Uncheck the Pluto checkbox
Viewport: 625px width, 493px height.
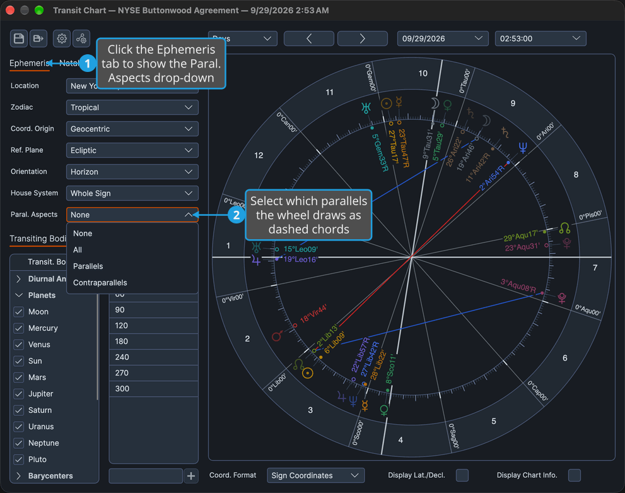(x=19, y=460)
